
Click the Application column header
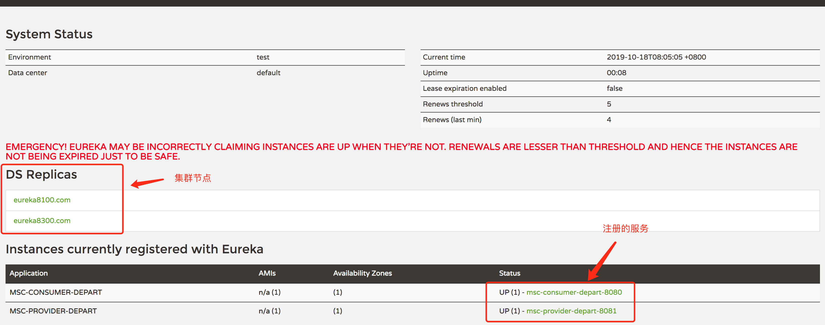pyautogui.click(x=28, y=273)
